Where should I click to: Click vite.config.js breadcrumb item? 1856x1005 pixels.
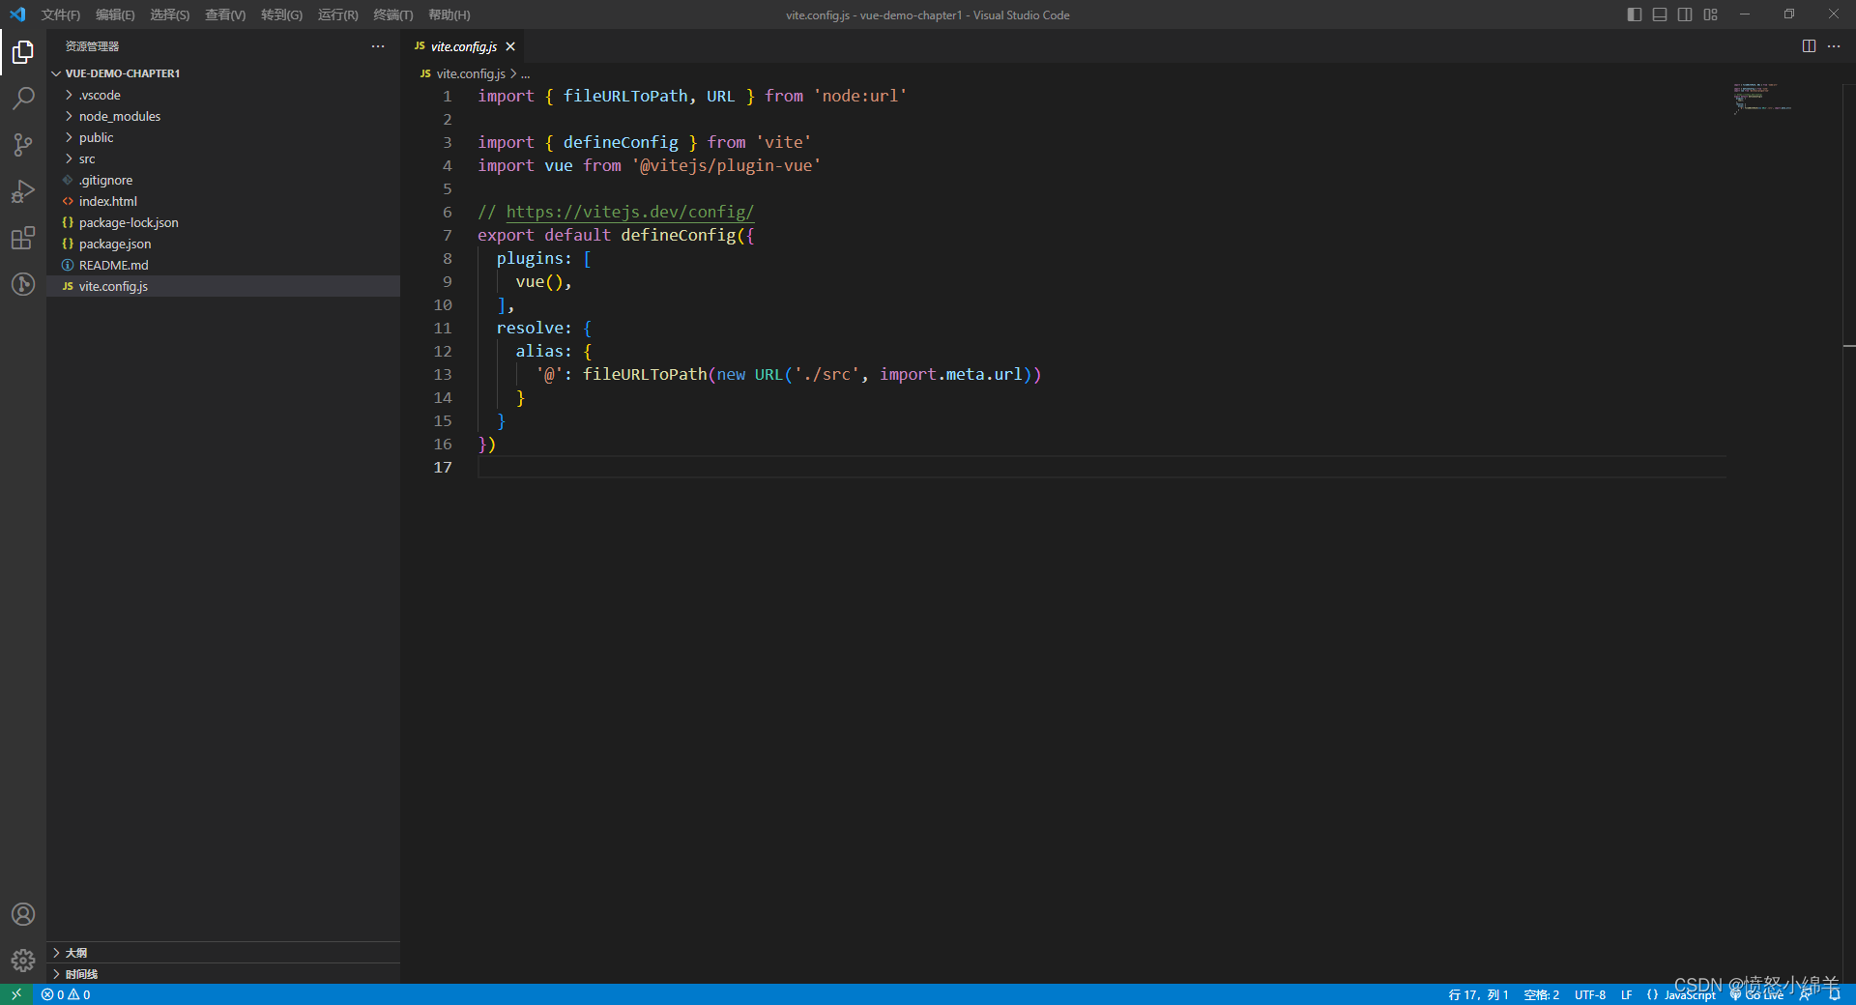coord(471,73)
